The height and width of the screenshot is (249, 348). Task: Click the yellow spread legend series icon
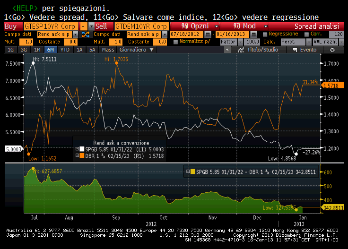[193, 172]
